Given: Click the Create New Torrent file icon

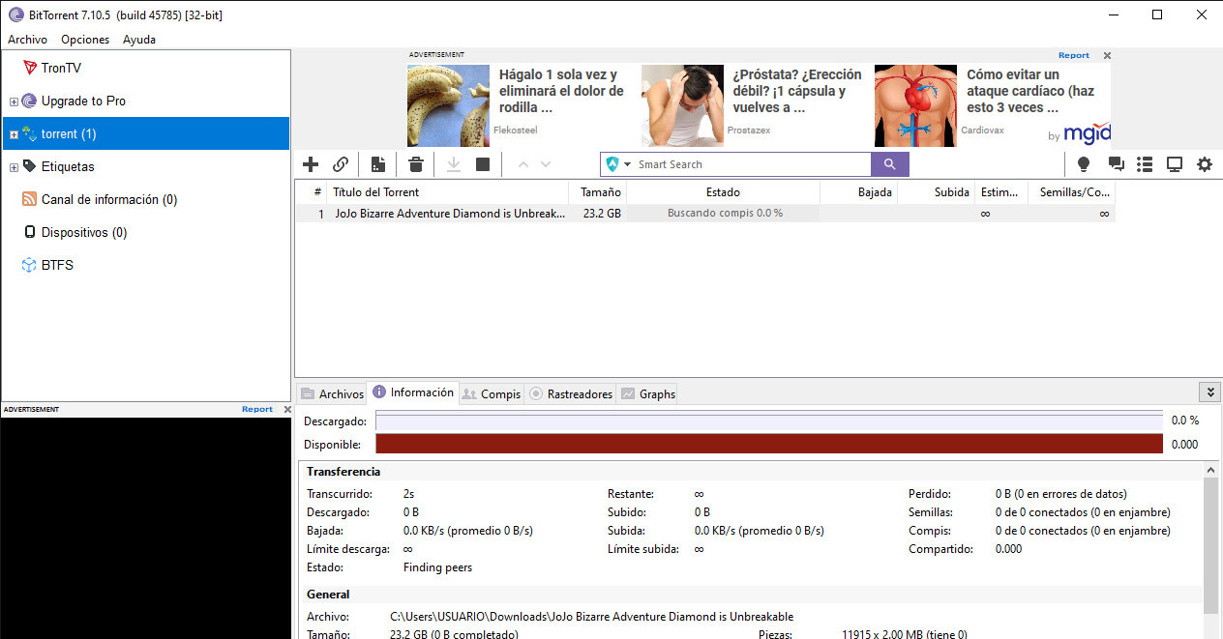Looking at the screenshot, I should coord(378,164).
